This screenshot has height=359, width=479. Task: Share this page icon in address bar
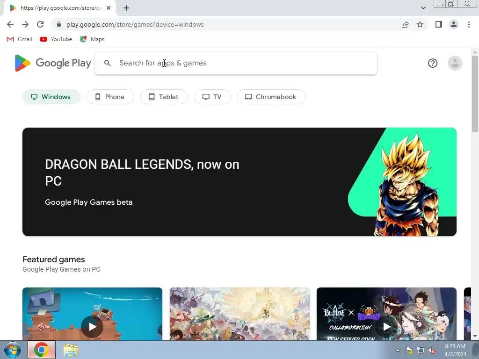pyautogui.click(x=405, y=24)
